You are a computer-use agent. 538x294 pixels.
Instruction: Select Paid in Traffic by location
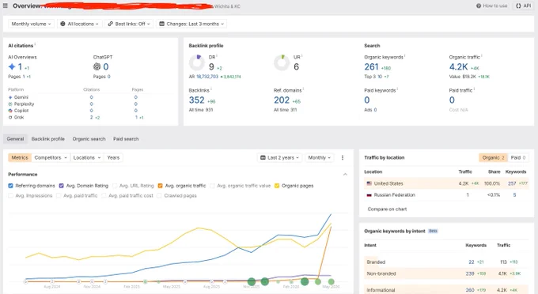pos(518,157)
